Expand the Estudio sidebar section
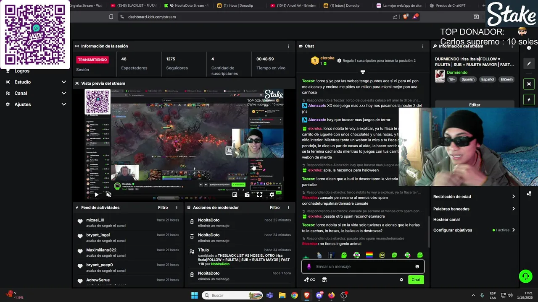The width and height of the screenshot is (538, 302). (36, 82)
